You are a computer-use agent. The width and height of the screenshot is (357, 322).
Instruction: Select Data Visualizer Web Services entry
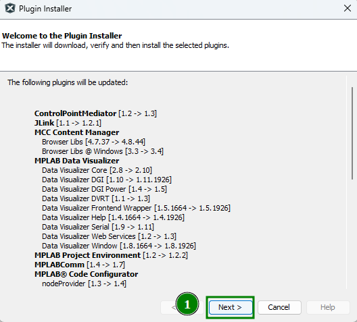[x=109, y=236]
